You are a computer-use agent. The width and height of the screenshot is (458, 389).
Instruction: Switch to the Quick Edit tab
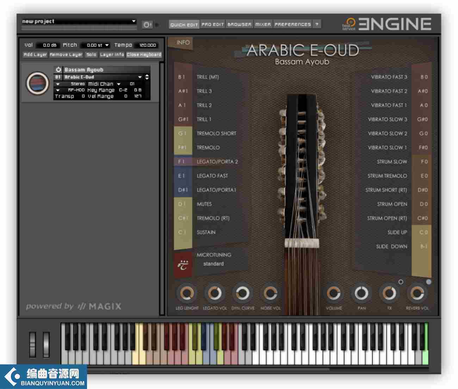(x=184, y=24)
